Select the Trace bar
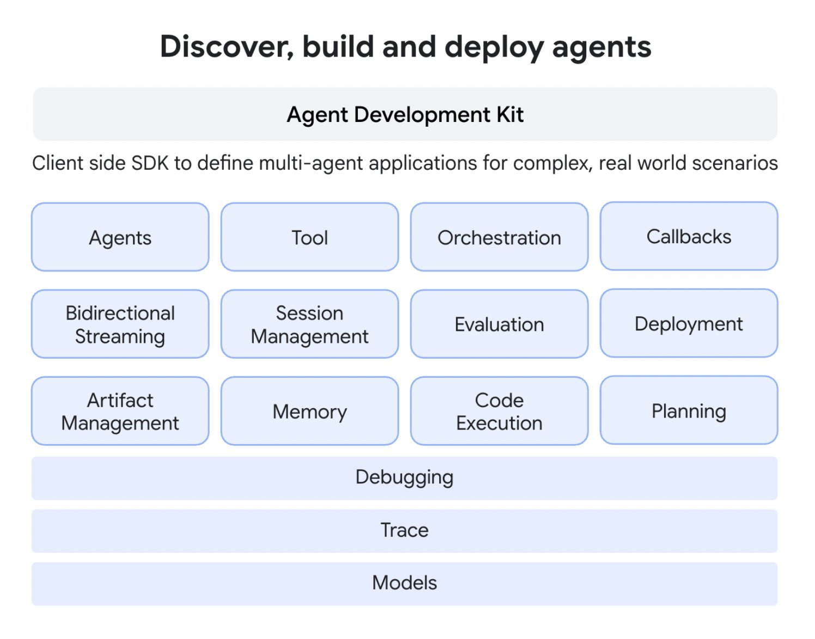The image size is (815, 639). [404, 531]
